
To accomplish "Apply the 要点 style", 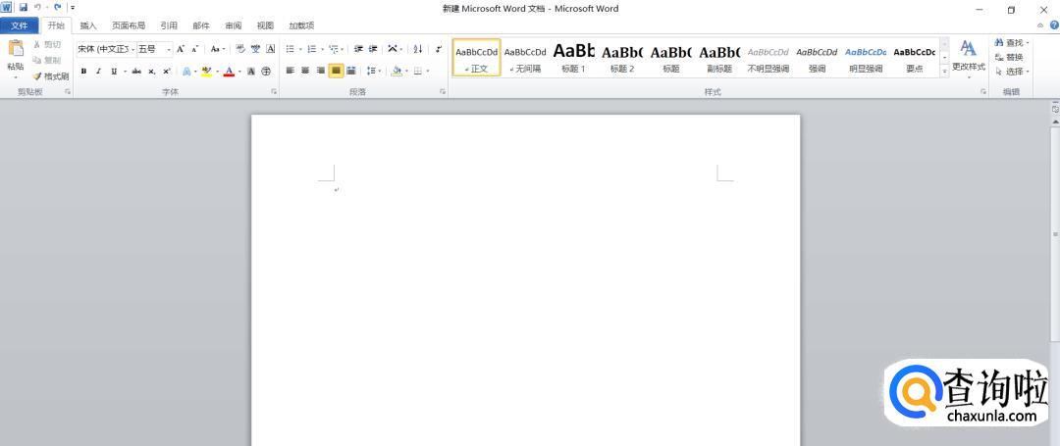I will click(x=914, y=58).
